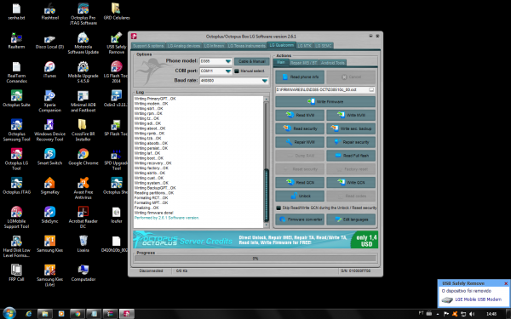Launch Google Chrome from the desktop
511x319 pixels.
tap(83, 157)
